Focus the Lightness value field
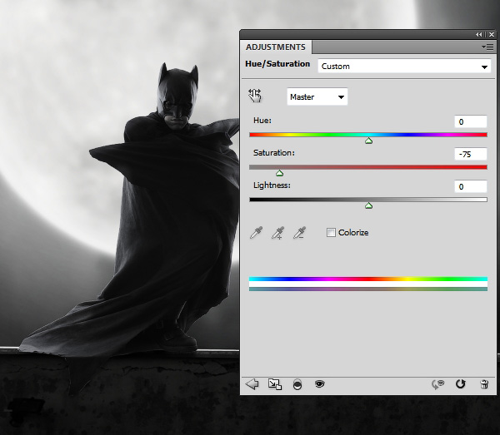Viewport: 500px width, 435px height. coord(471,186)
